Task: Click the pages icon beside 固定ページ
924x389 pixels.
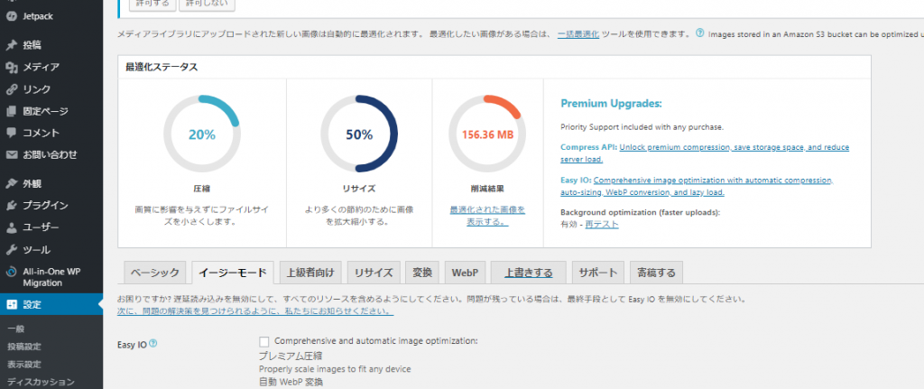Action: [11, 111]
